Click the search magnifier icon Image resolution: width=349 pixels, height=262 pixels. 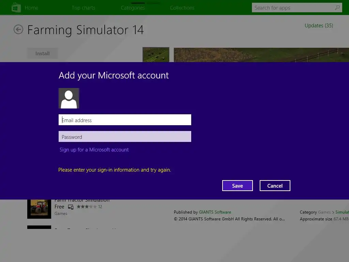point(337,8)
